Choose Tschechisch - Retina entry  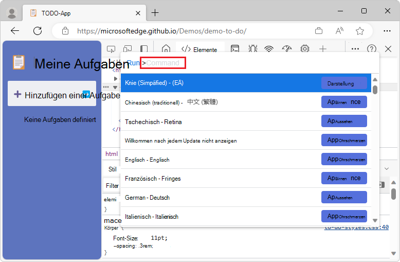(246, 121)
